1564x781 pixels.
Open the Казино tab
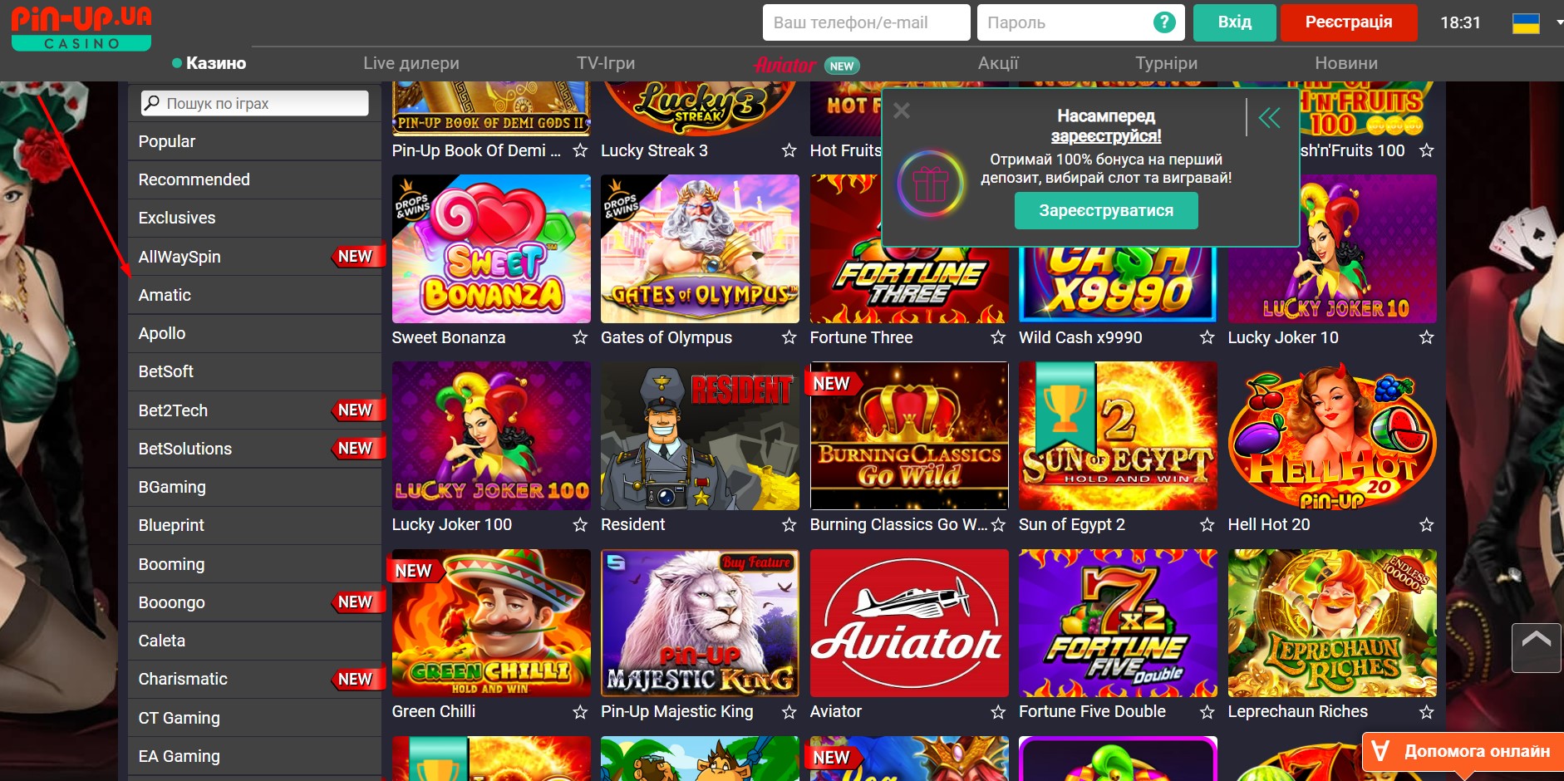pos(209,63)
